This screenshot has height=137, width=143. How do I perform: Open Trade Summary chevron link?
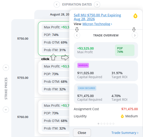click(x=125, y=133)
